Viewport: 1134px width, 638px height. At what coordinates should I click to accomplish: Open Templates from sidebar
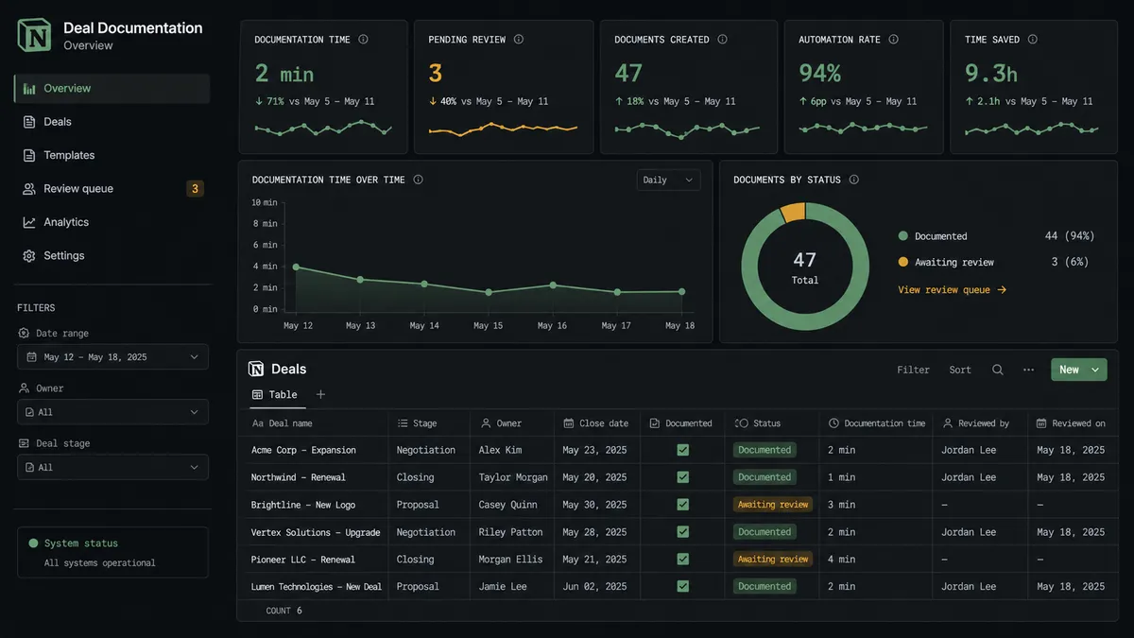point(112,155)
